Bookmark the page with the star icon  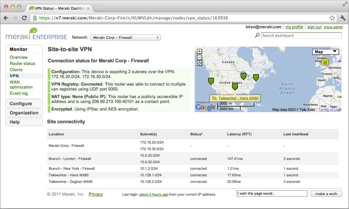coord(332,18)
